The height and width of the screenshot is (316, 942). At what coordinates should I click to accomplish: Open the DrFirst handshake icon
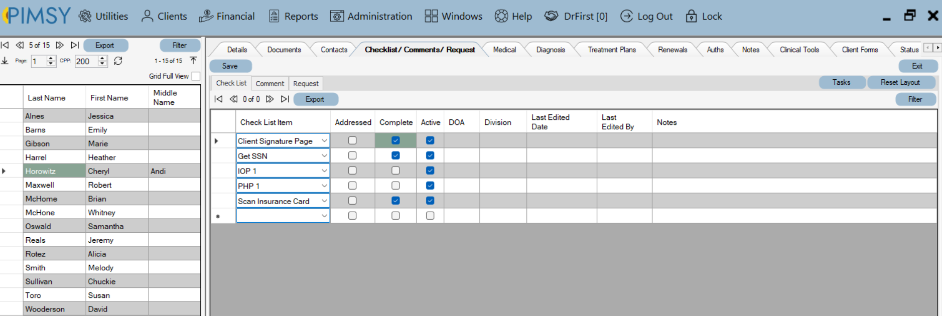(551, 16)
